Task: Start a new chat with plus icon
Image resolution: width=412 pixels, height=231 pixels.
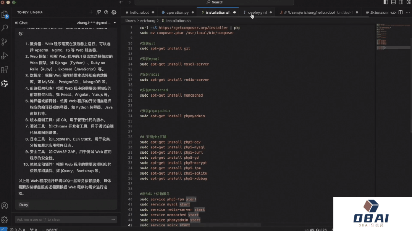Action: [x=91, y=12]
